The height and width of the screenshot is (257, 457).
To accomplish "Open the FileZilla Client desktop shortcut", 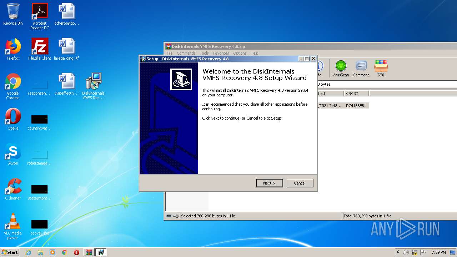I will [40, 49].
